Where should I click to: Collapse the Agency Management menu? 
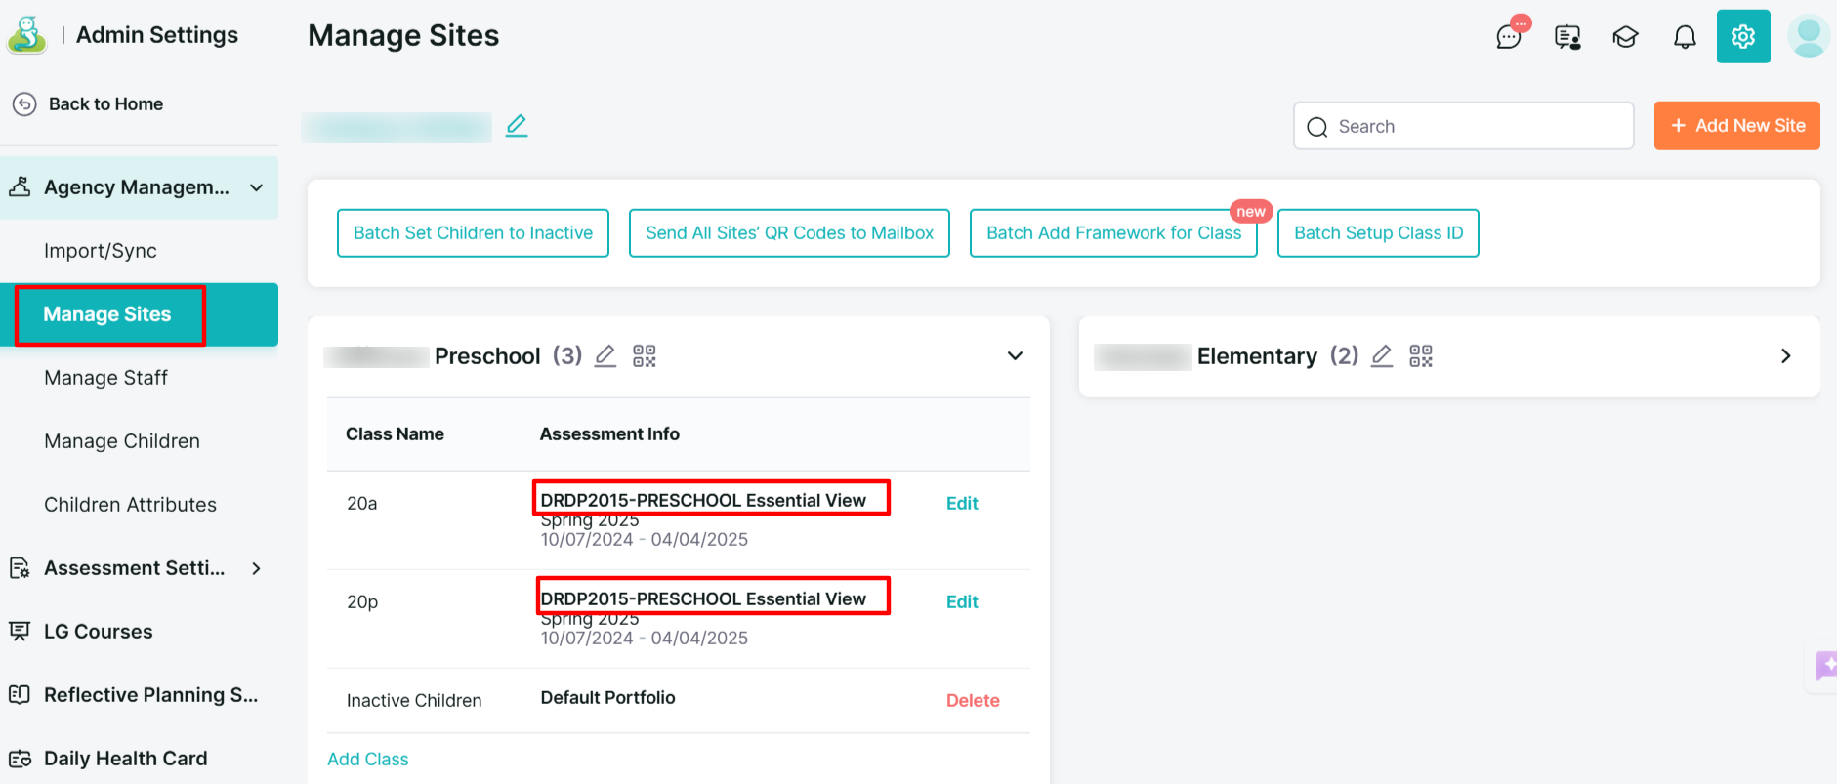point(256,187)
